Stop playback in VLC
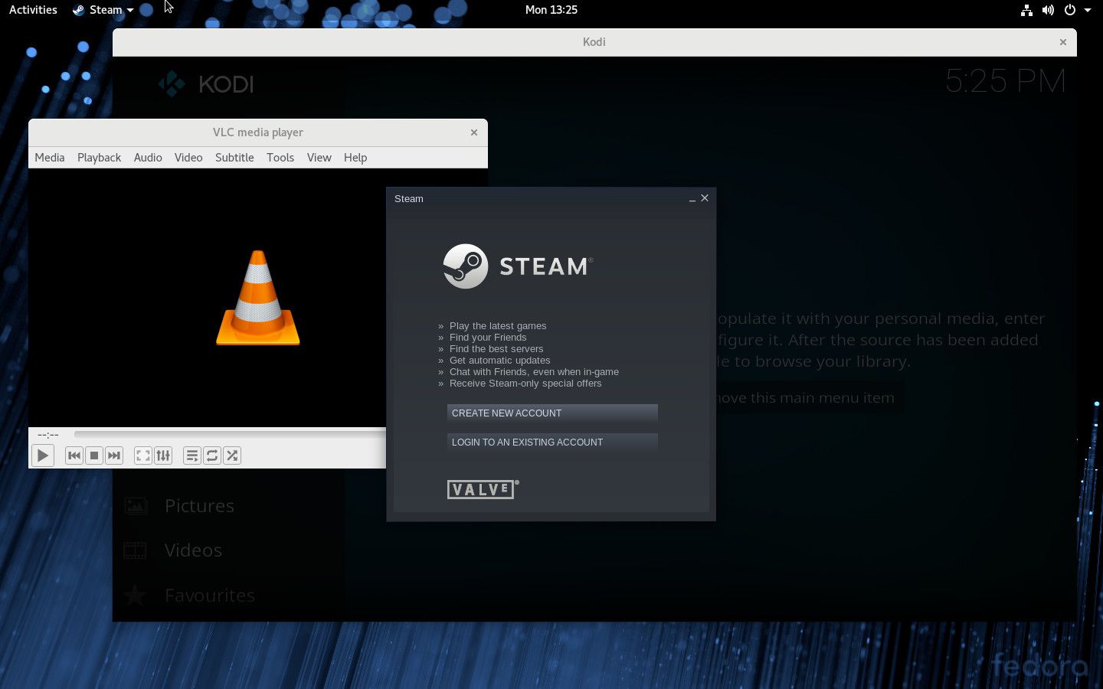The width and height of the screenshot is (1103, 689). coord(94,455)
